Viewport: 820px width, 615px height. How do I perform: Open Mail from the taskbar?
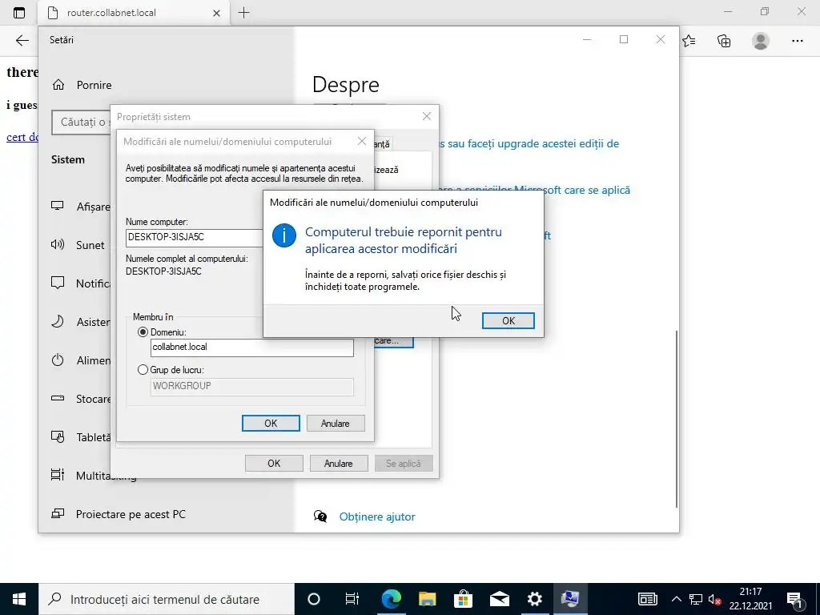[x=499, y=599]
